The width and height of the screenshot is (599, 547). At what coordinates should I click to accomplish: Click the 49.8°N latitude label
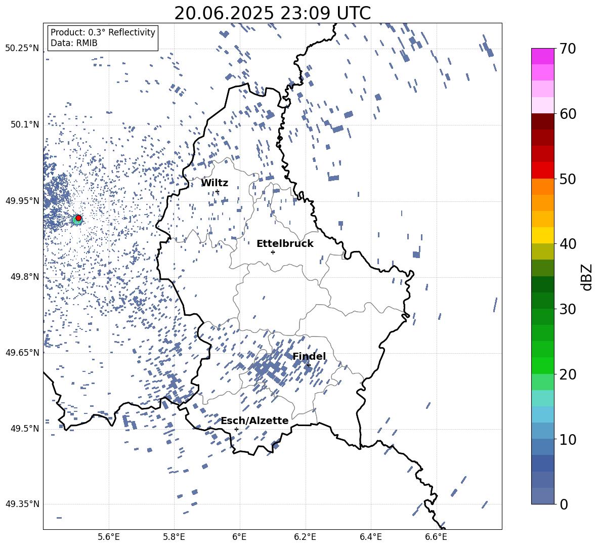pos(25,277)
